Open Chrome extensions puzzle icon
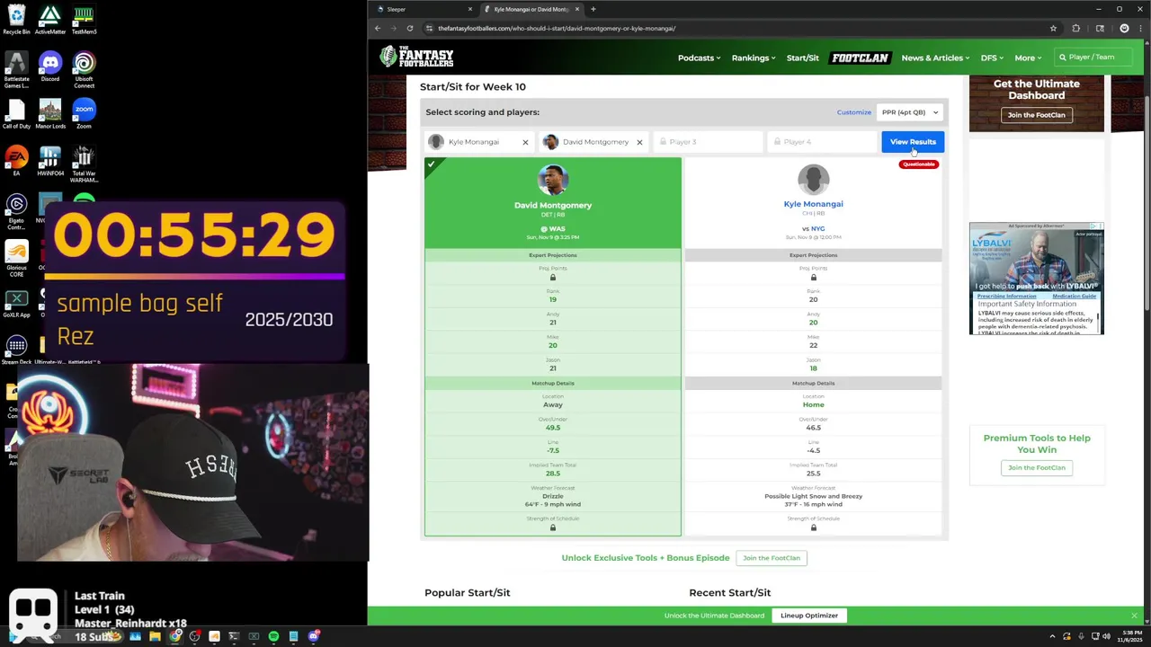The width and height of the screenshot is (1151, 647). [x=1076, y=28]
